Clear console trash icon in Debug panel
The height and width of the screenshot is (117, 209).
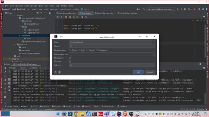[9, 90]
